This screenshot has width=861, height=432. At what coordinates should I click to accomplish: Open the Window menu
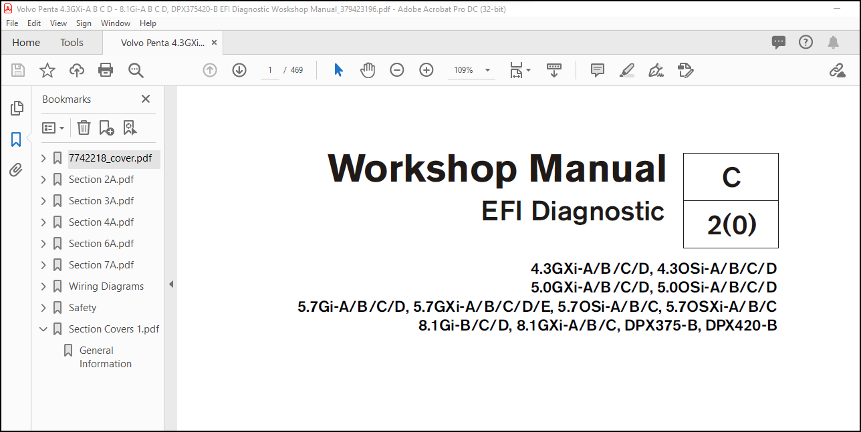(x=116, y=23)
